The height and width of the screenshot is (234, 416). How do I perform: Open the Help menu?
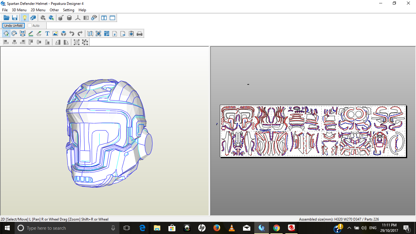[x=82, y=10]
